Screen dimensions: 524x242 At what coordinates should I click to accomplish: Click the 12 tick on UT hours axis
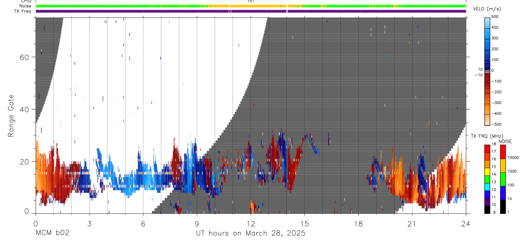point(251,223)
